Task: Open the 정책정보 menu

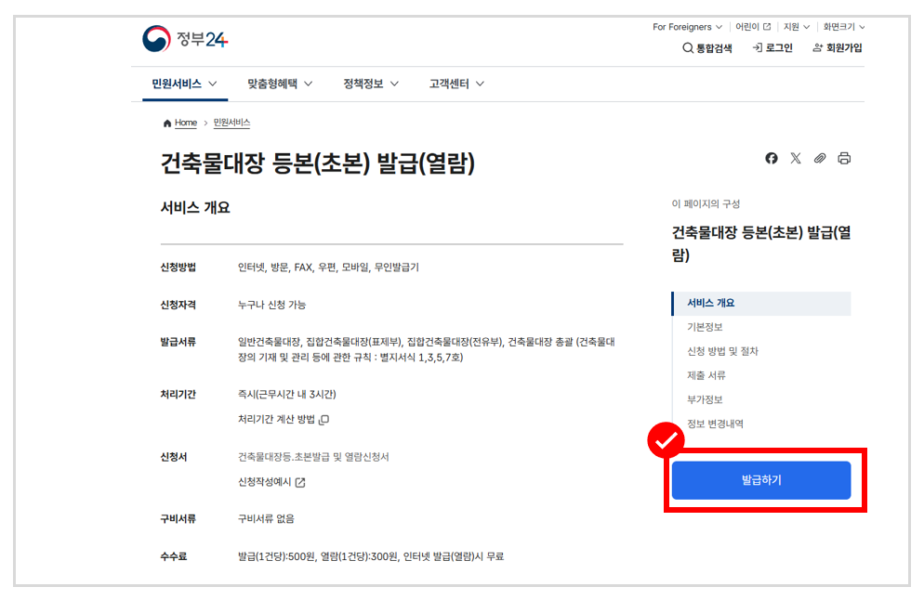Action: 363,83
